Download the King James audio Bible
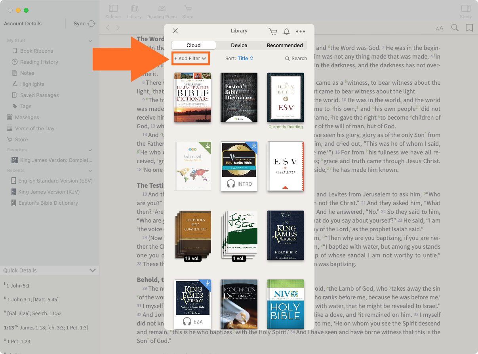This screenshot has height=354, width=478. (x=208, y=284)
